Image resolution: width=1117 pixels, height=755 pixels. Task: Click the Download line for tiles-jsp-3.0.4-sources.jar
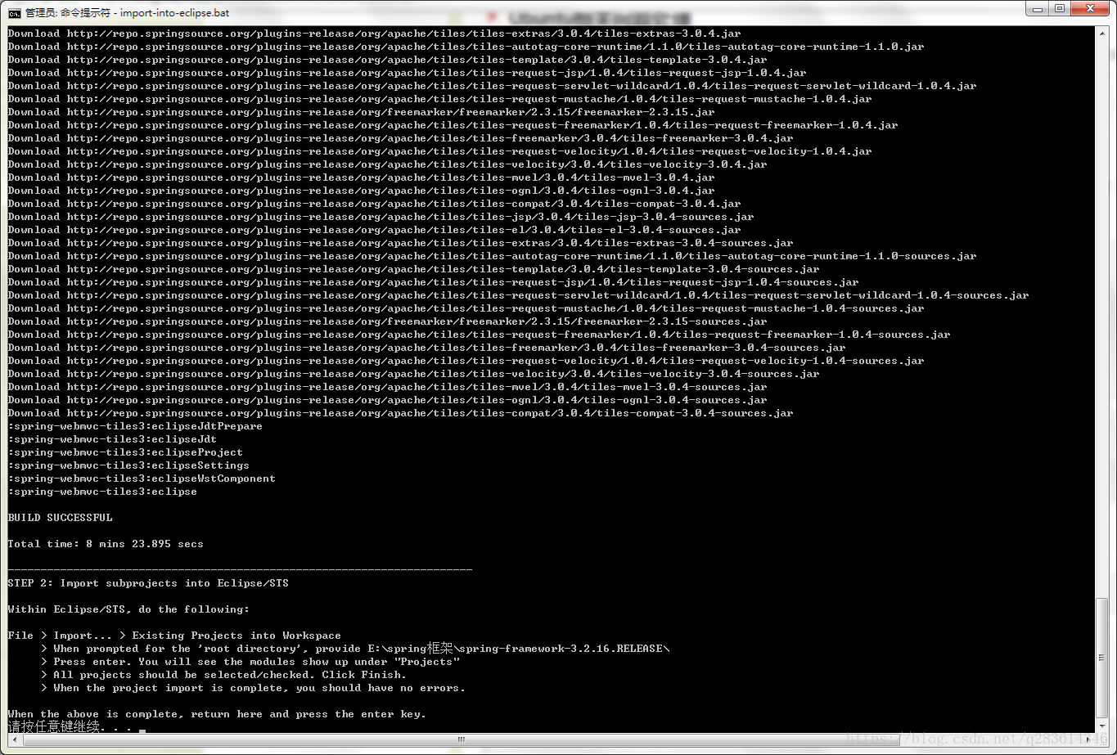tap(381, 217)
